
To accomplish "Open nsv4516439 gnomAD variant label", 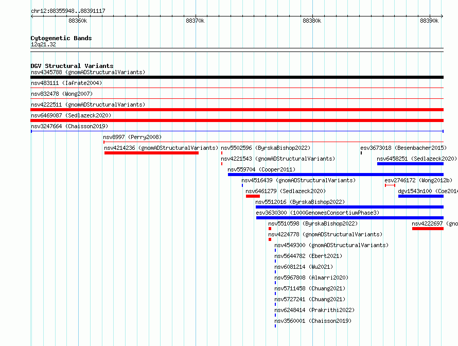I will [298, 180].
